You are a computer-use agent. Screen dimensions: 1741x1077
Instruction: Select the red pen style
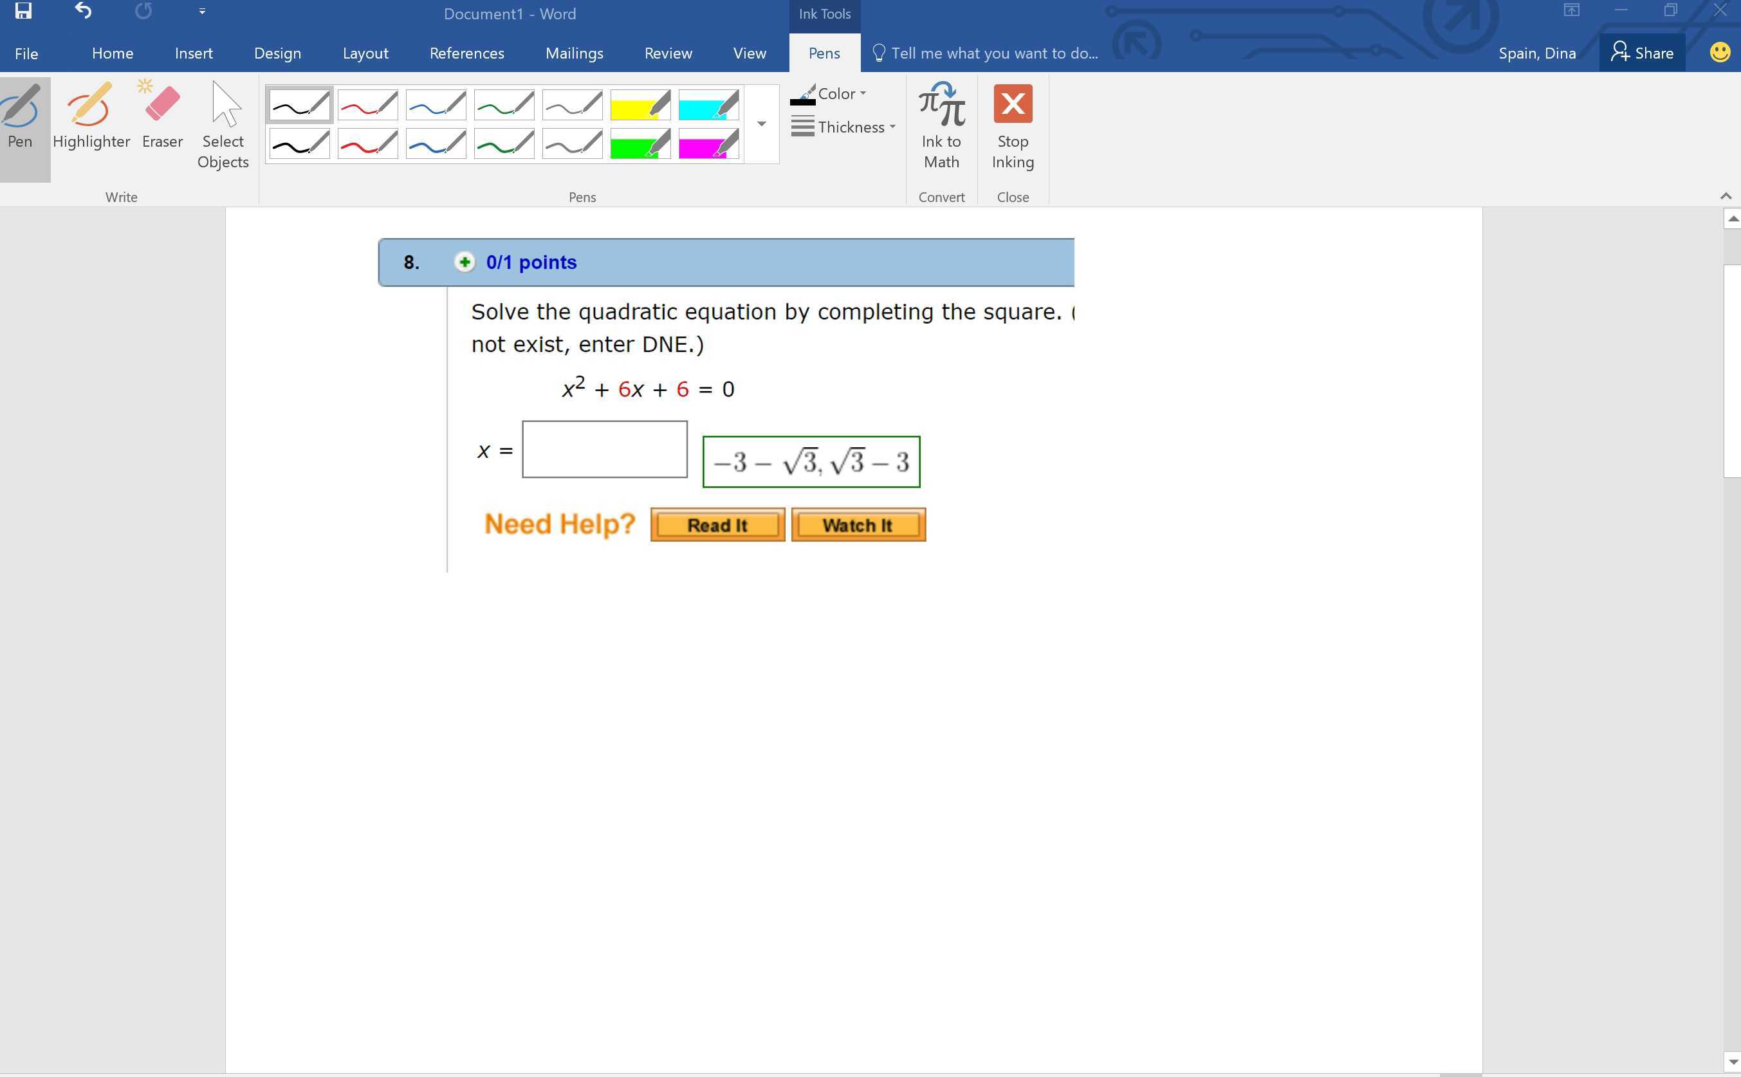point(367,104)
